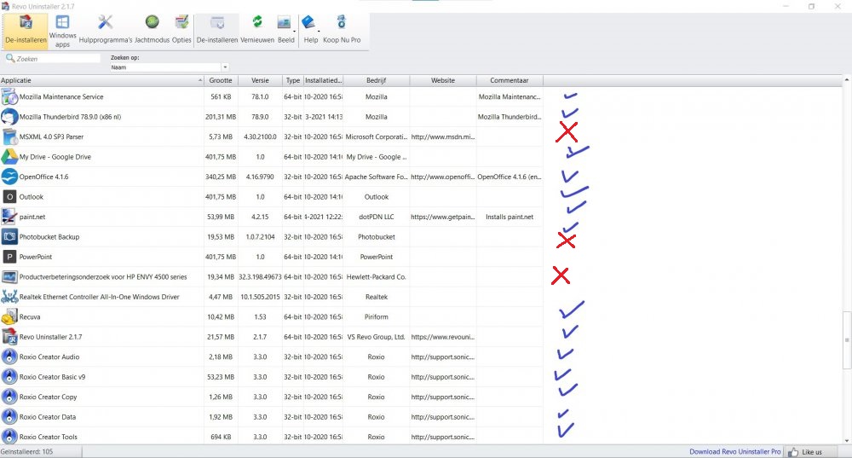Select Roxio Creator Basic v9 row
The height and width of the screenshot is (458, 852).
point(272,377)
